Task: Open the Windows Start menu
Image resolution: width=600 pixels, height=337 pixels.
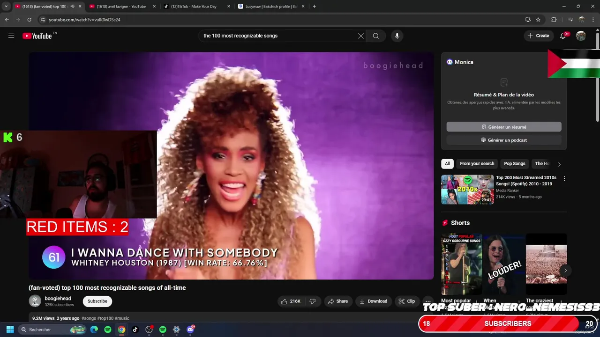Action: [10, 330]
